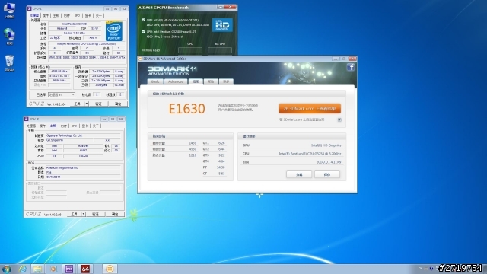Click the top CPU-Z window title icon
Viewport: 487px width, 274px height.
pyautogui.click(x=30, y=8)
